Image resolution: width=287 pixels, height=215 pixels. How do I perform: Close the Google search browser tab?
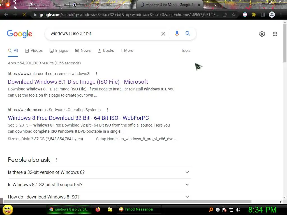pos(199,5)
